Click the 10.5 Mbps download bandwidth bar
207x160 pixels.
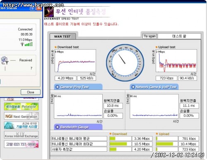(120, 144)
